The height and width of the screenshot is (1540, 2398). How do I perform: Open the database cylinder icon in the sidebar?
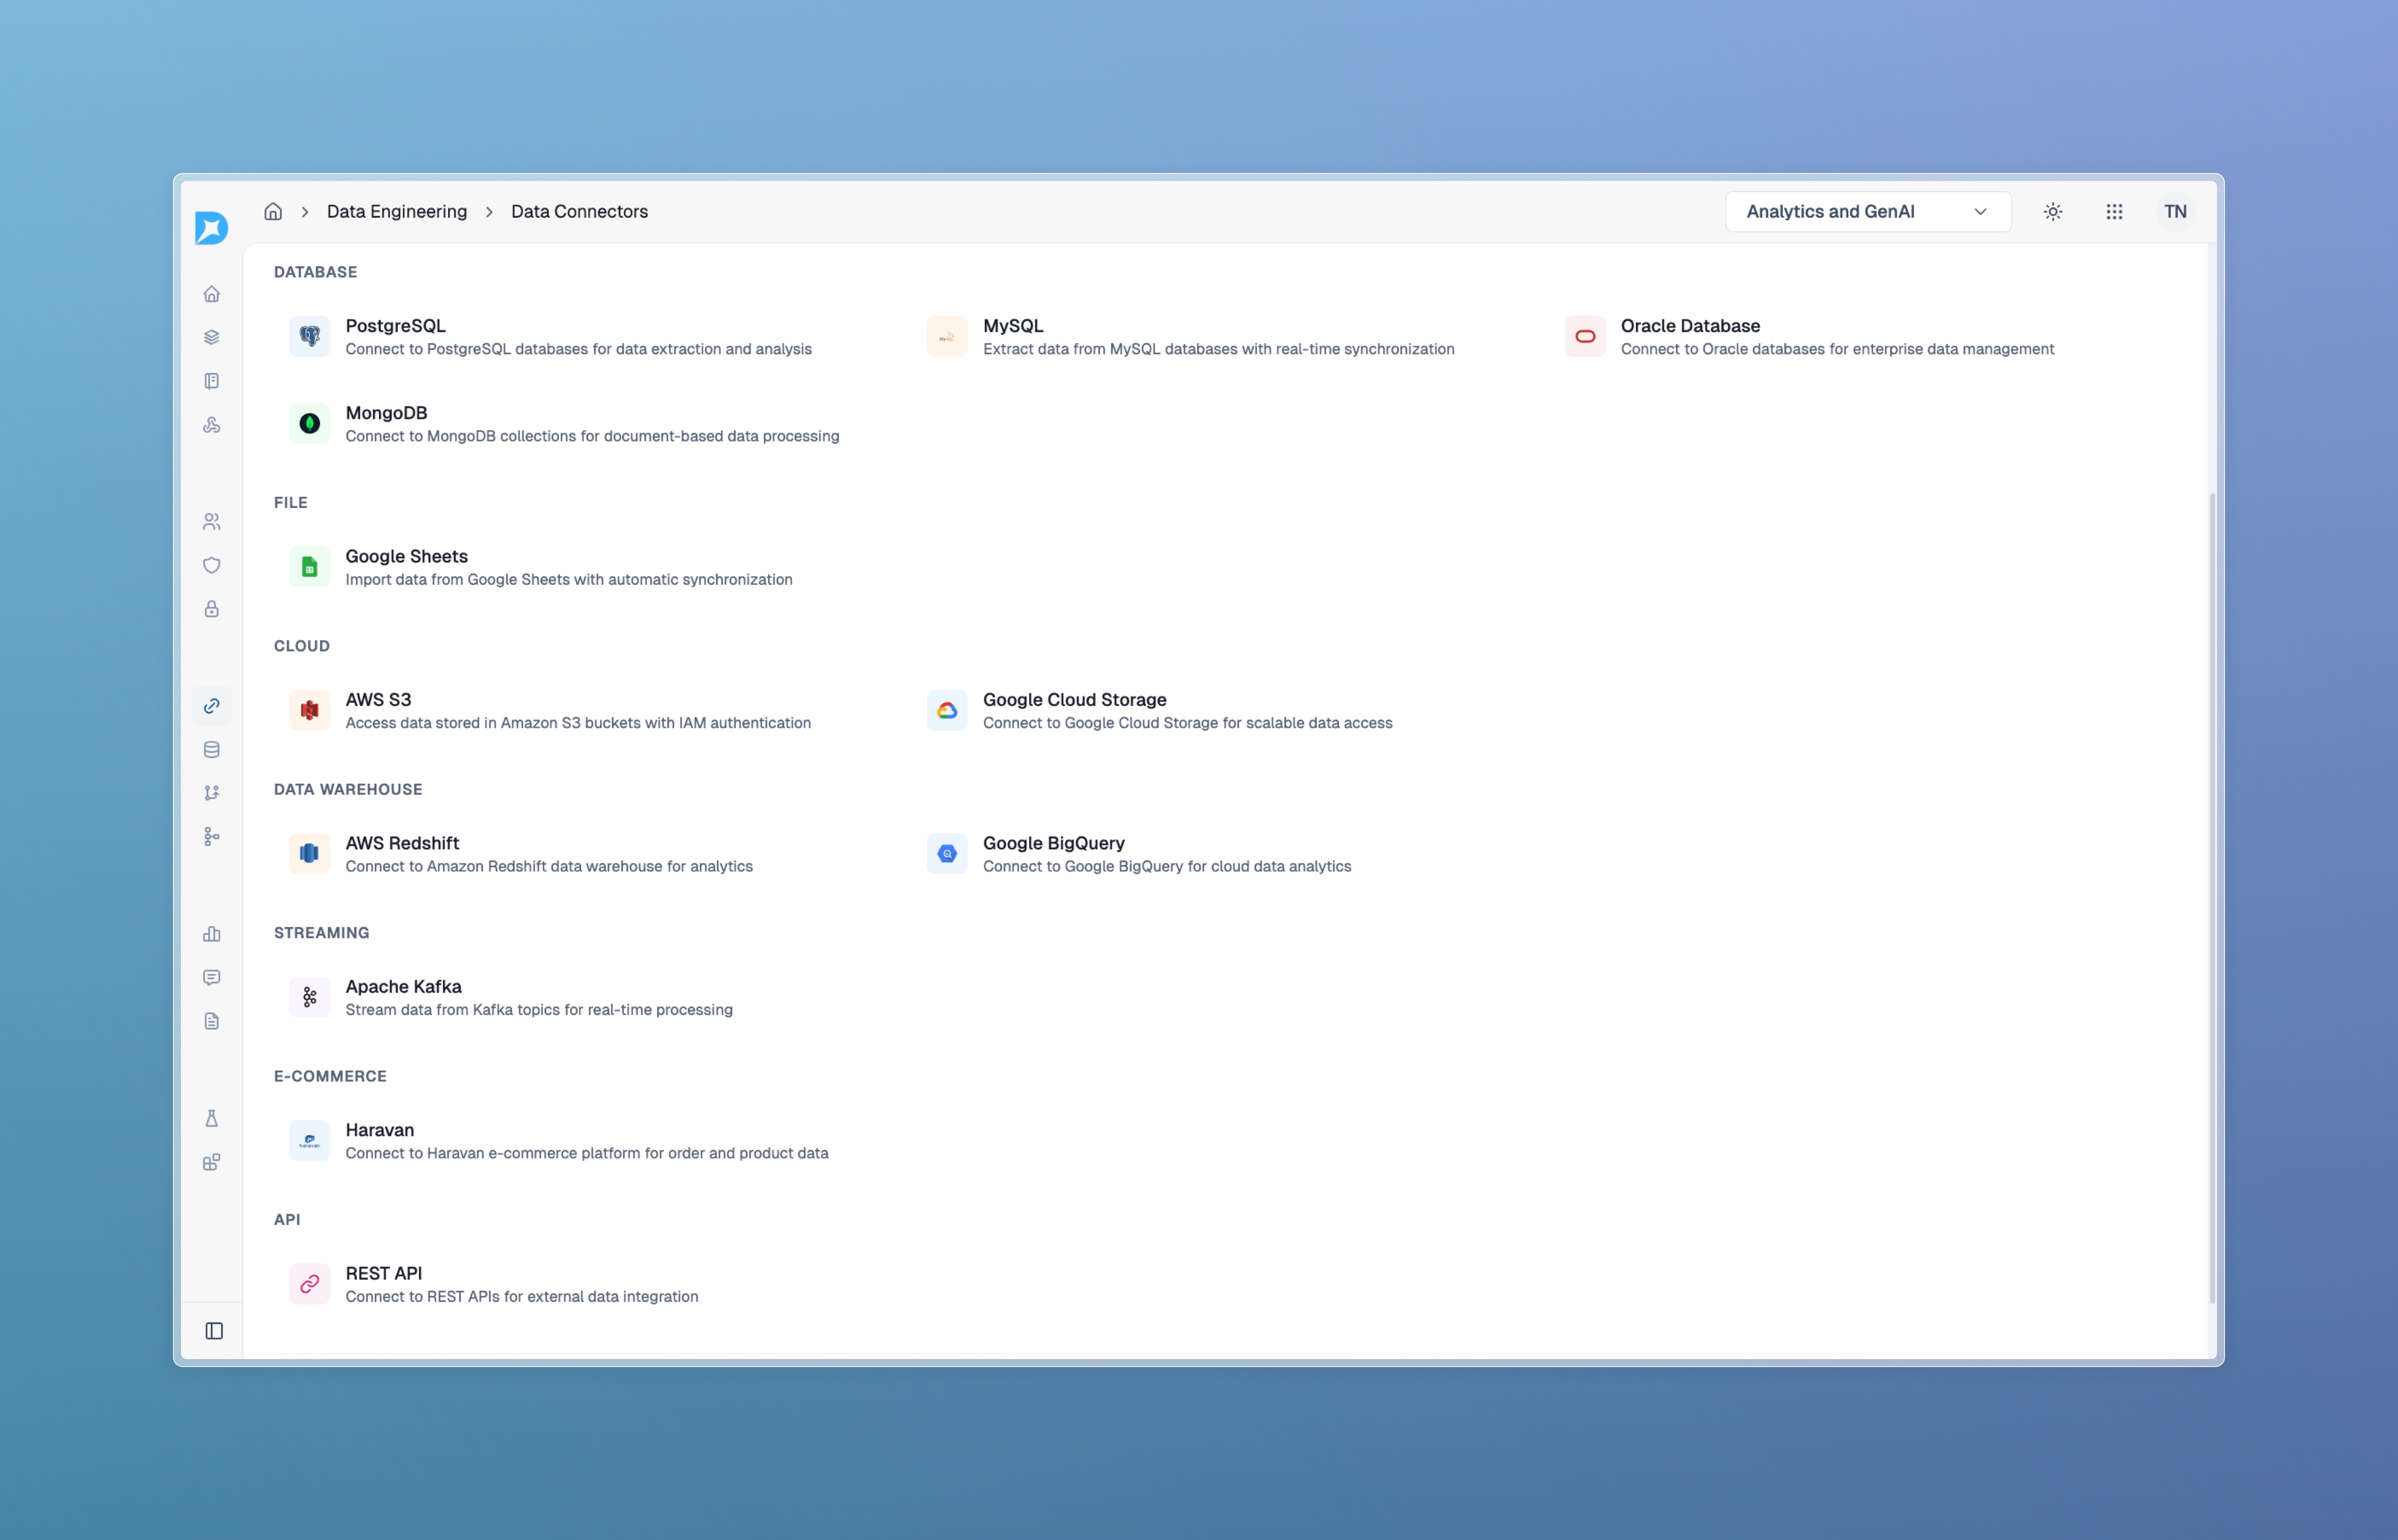212,750
